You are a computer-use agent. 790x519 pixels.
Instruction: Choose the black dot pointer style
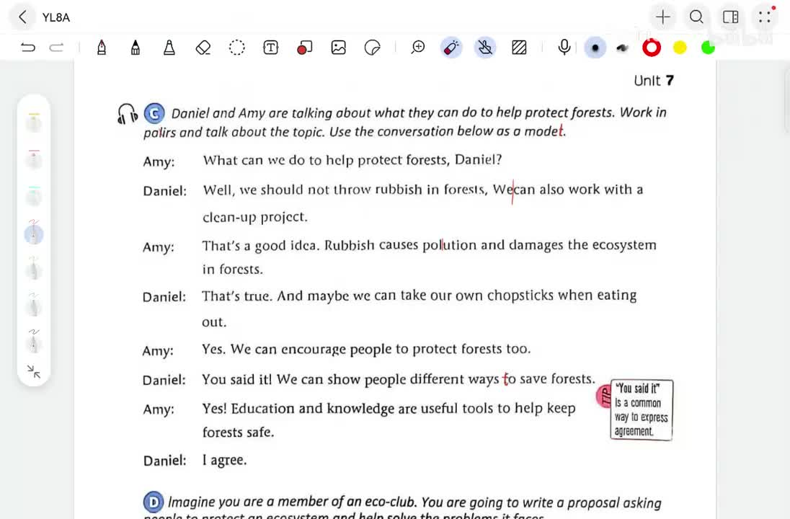[595, 48]
